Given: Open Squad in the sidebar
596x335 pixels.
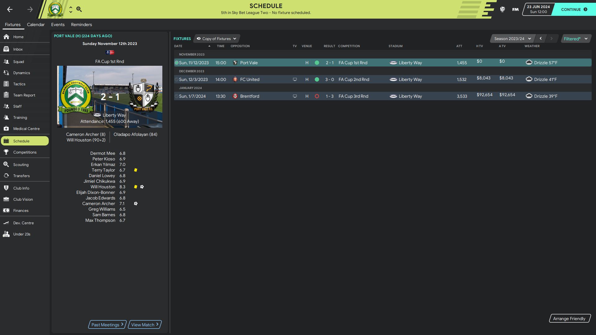Looking at the screenshot, I should (x=25, y=61).
